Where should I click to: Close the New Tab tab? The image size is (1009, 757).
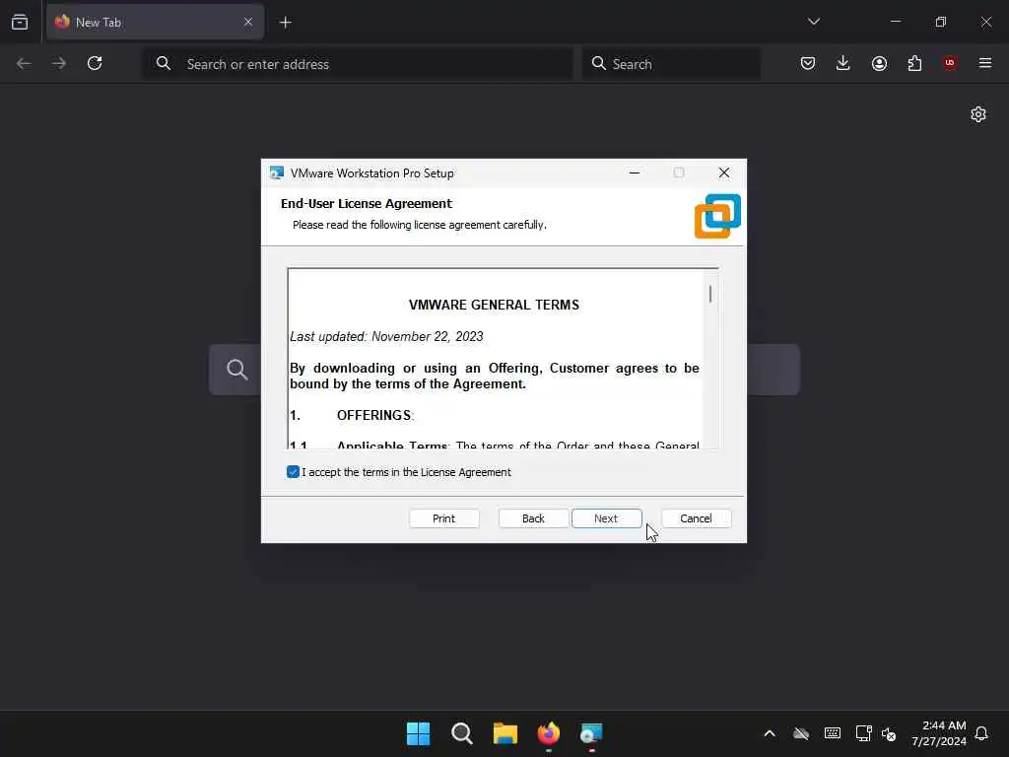(247, 22)
